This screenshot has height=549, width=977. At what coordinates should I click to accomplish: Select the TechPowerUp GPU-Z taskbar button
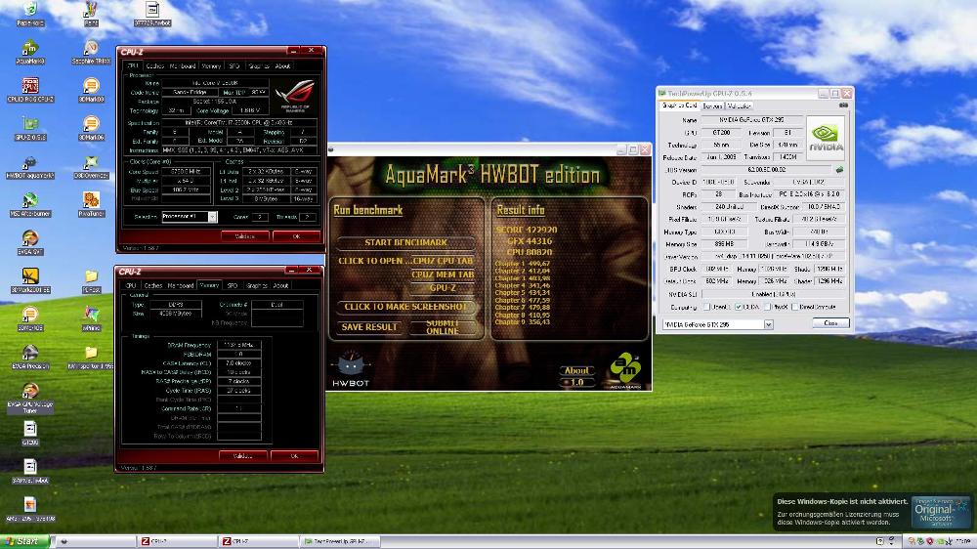click(340, 541)
